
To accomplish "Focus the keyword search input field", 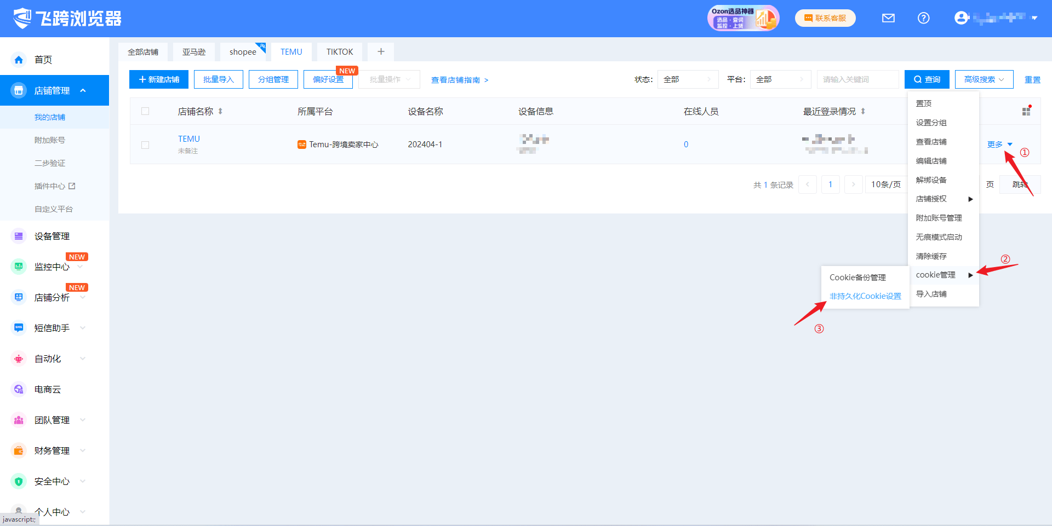I will pos(857,80).
